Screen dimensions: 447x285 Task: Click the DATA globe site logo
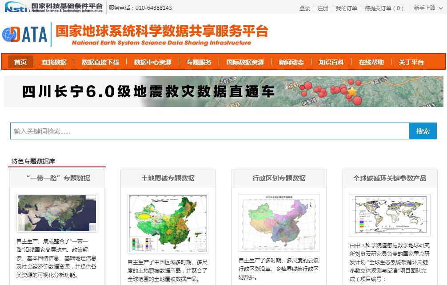(x=25, y=34)
